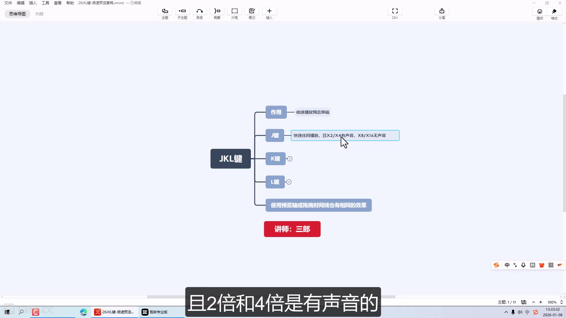
Task: Click the 主题 (Topic) toolbar icon
Action: click(165, 11)
